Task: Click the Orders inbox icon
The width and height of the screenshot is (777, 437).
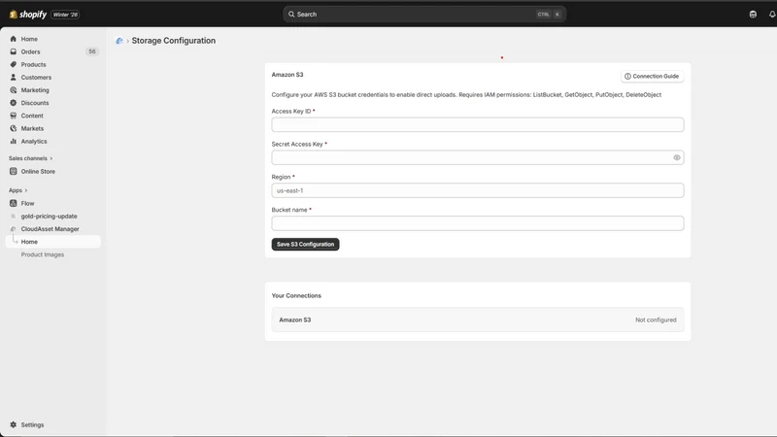Action: (x=14, y=51)
